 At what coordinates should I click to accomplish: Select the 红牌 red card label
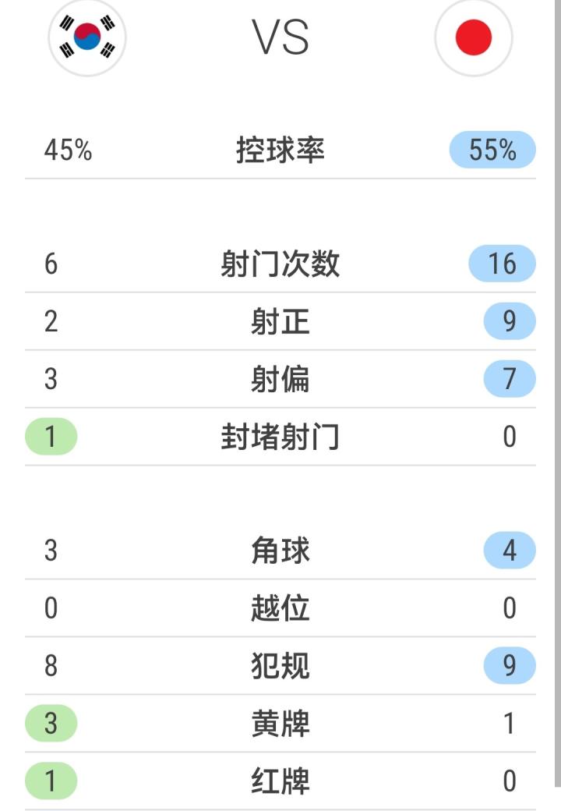280,781
